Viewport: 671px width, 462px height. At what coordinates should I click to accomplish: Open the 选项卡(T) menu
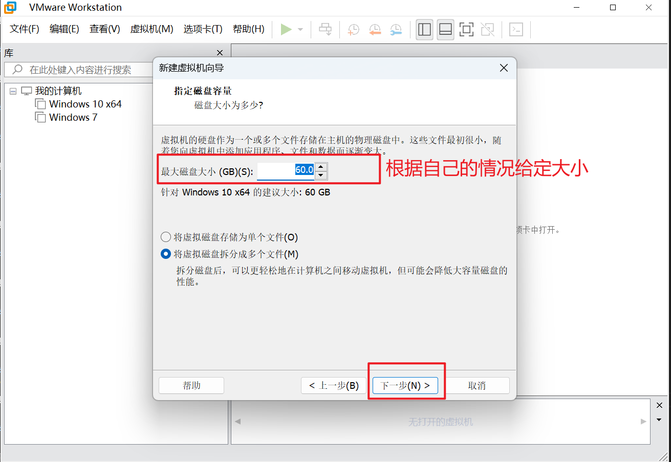[203, 29]
